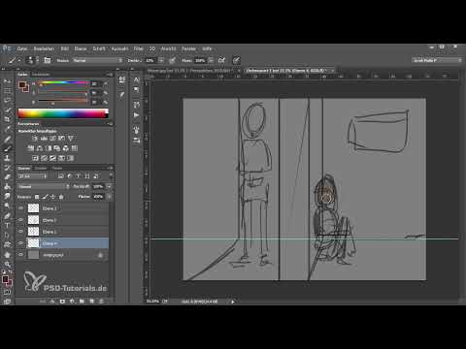Enable airbrush mode in options bar
Viewport: 466px width, 349px height.
(x=221, y=60)
